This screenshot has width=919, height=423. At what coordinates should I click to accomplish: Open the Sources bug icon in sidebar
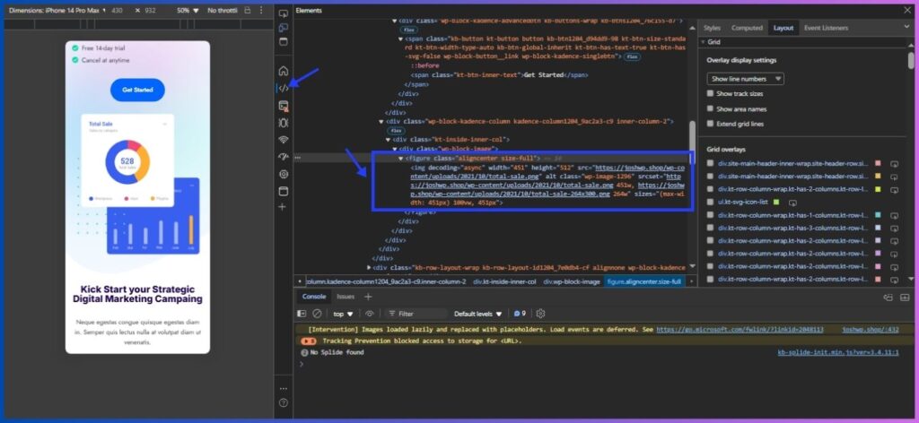tap(284, 123)
